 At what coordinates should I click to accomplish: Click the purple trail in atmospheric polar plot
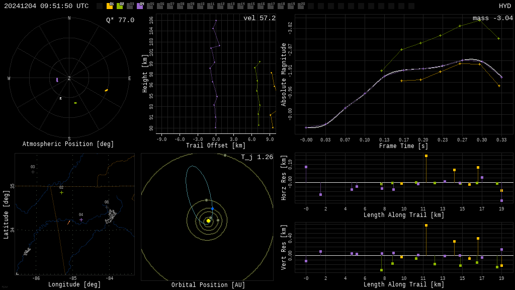[57, 80]
